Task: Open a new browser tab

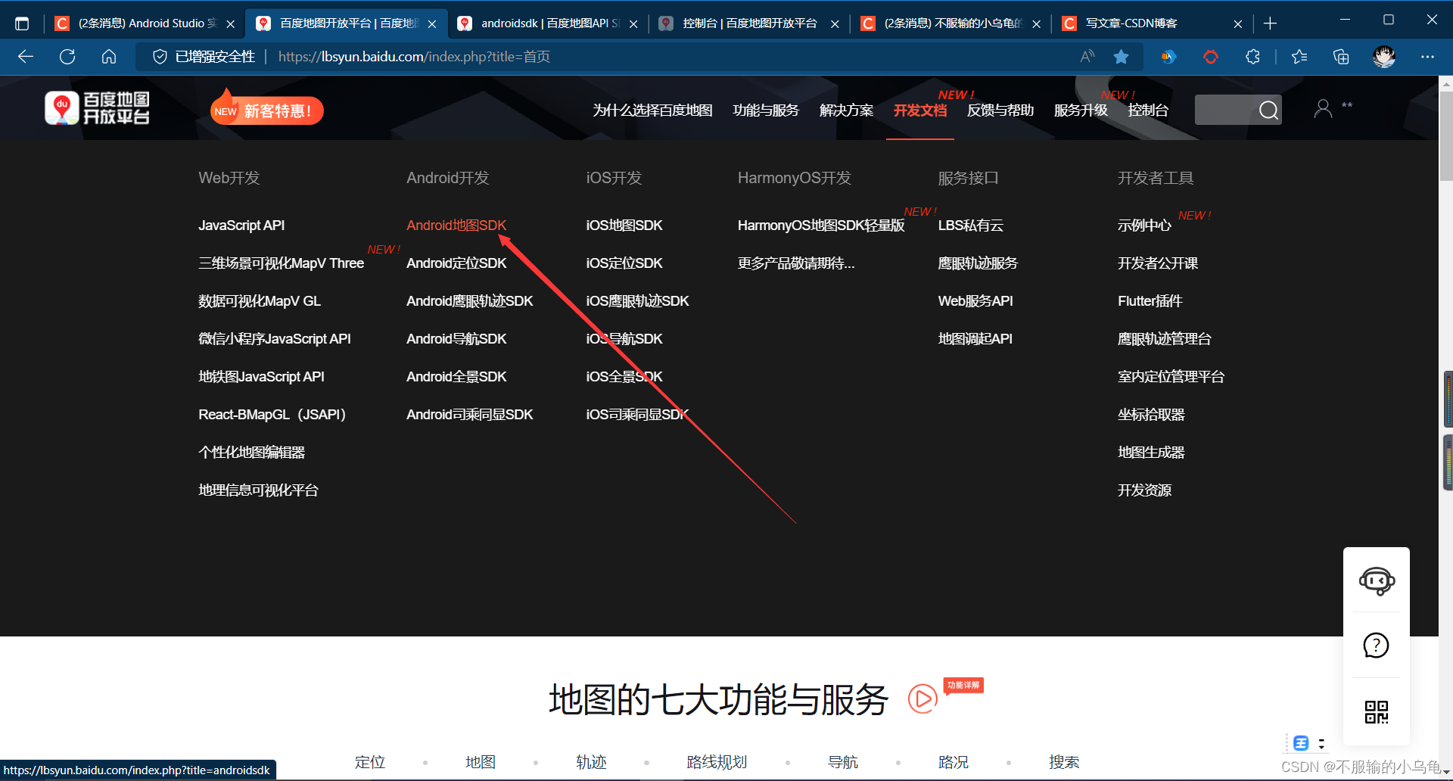Action: [1271, 23]
